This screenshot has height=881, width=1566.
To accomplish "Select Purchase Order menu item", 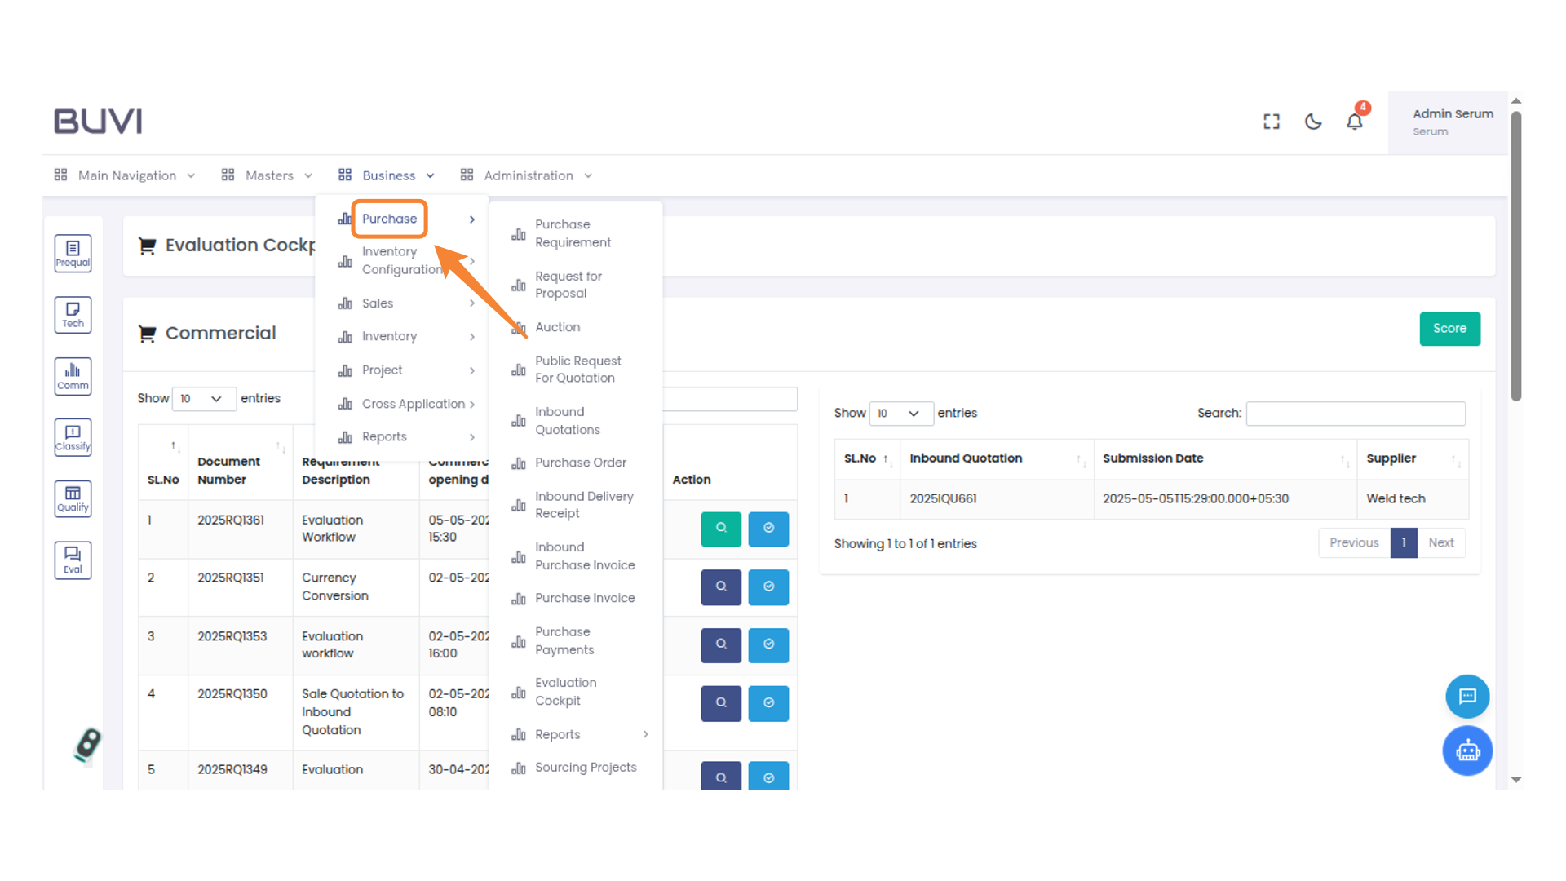I will (580, 463).
